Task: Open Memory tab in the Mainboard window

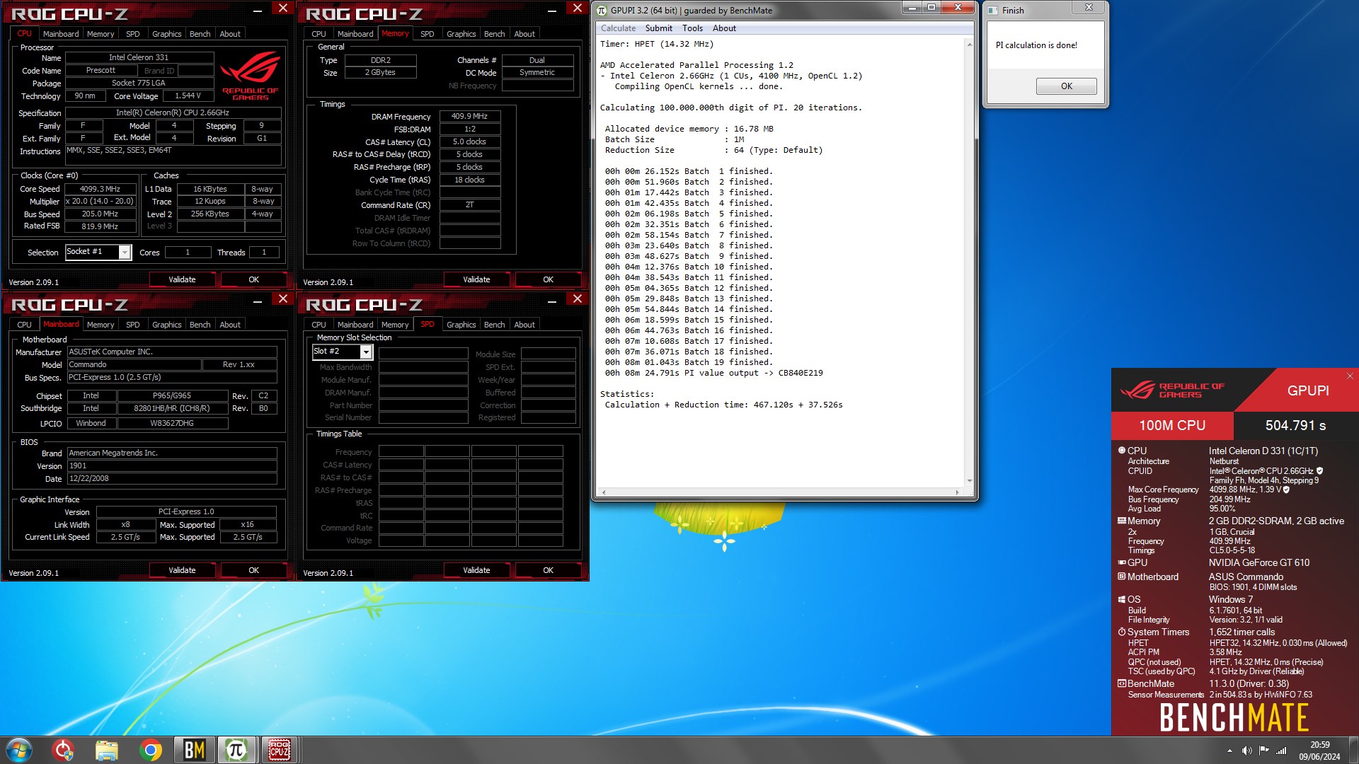Action: click(x=101, y=325)
